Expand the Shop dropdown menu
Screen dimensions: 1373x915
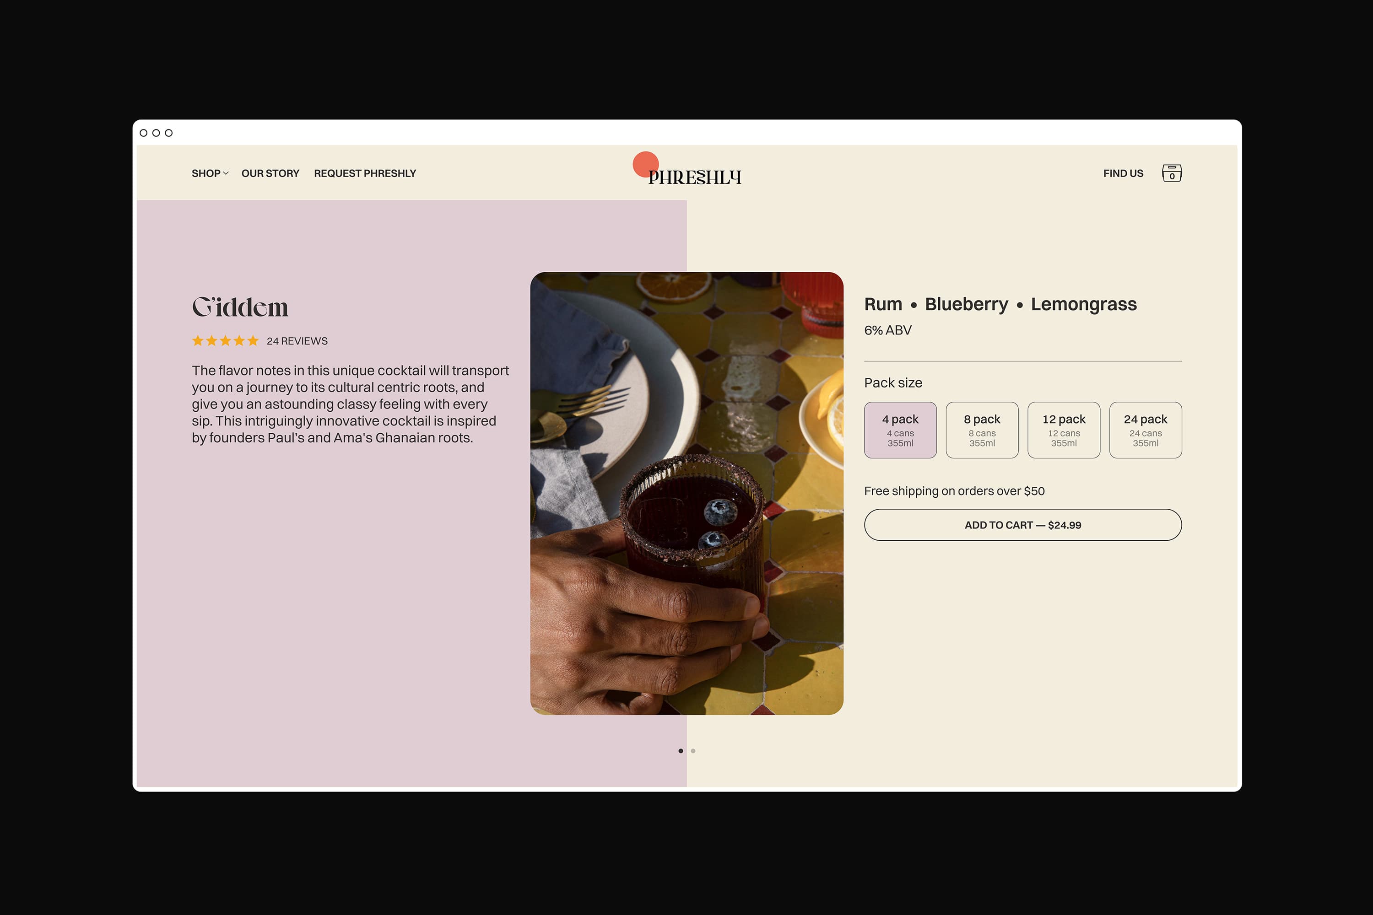[210, 173]
